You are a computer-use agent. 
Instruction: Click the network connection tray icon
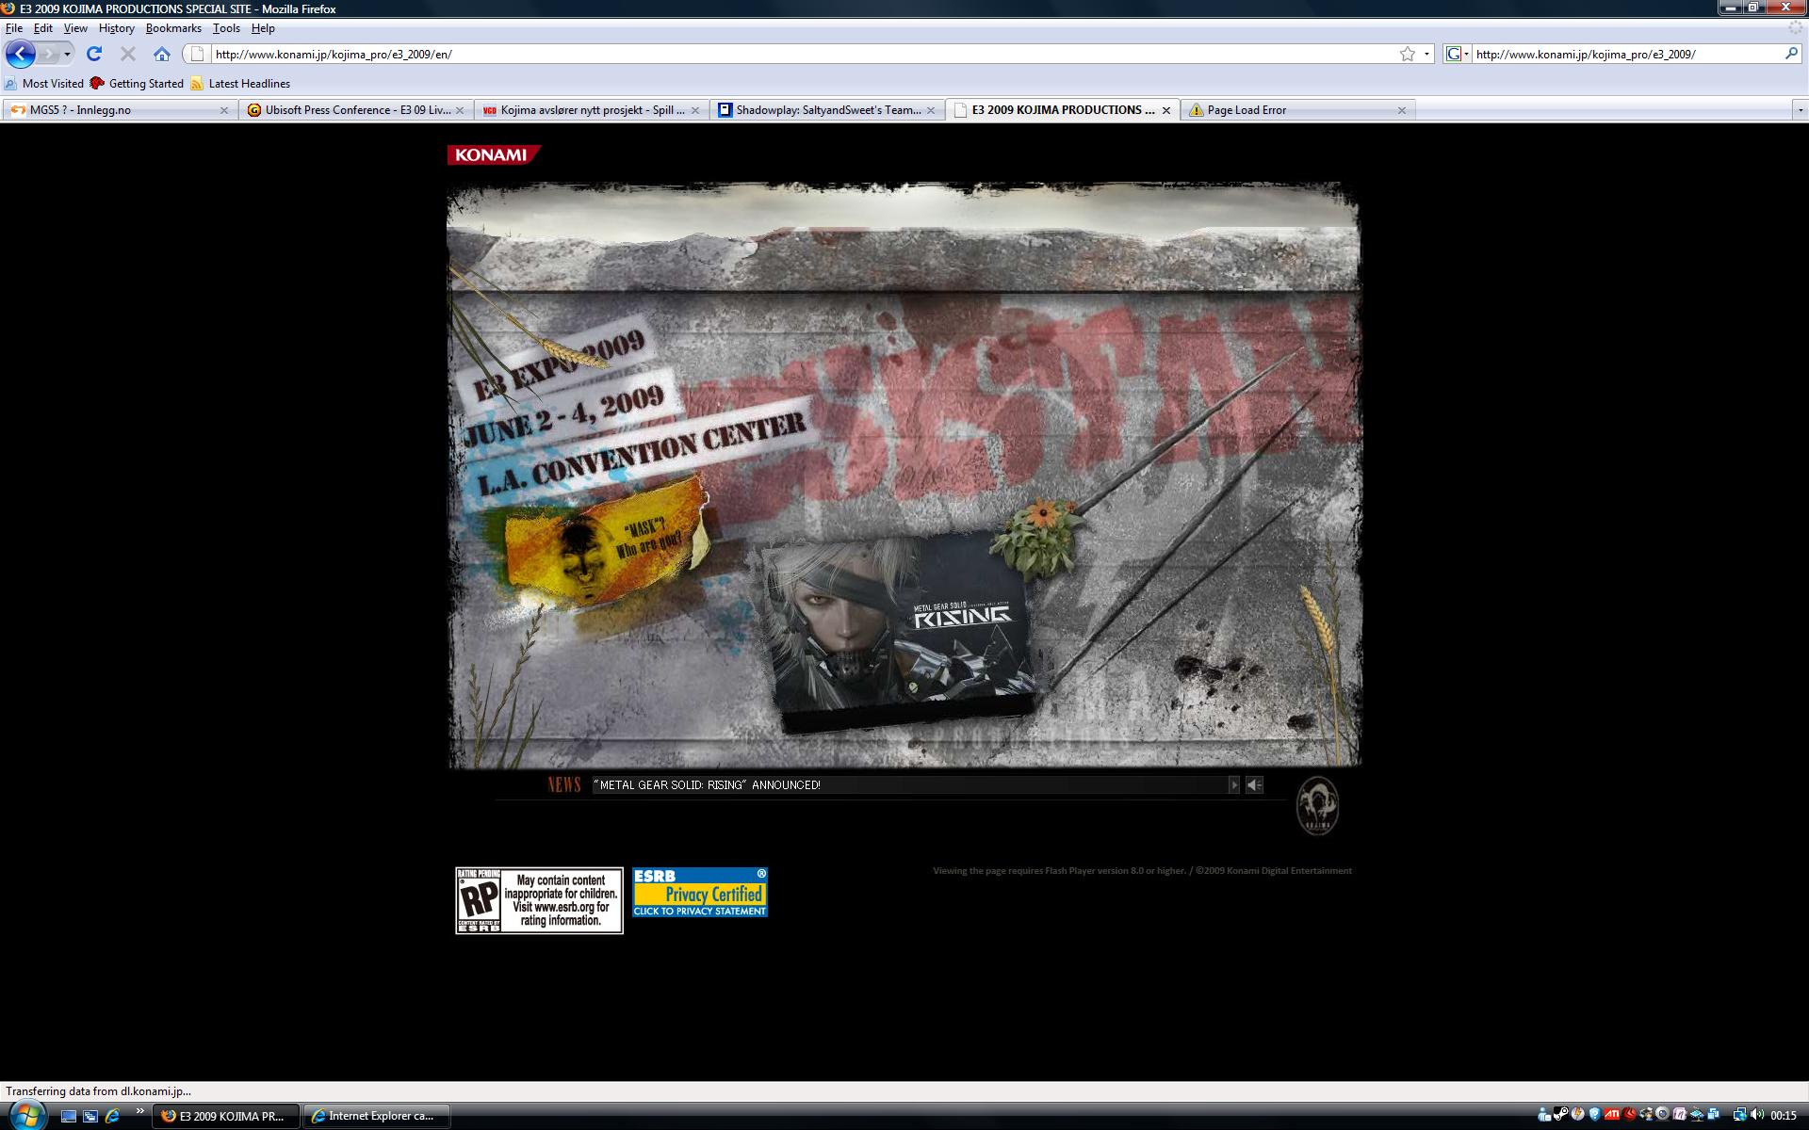coord(1739,1114)
